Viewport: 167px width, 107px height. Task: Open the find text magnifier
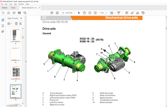(25, 13)
